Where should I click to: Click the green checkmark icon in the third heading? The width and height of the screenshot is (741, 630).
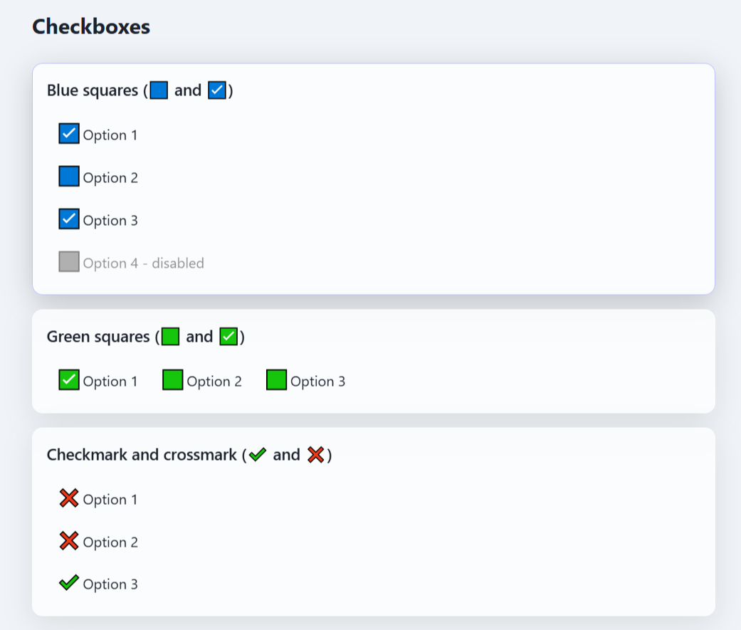coord(257,454)
